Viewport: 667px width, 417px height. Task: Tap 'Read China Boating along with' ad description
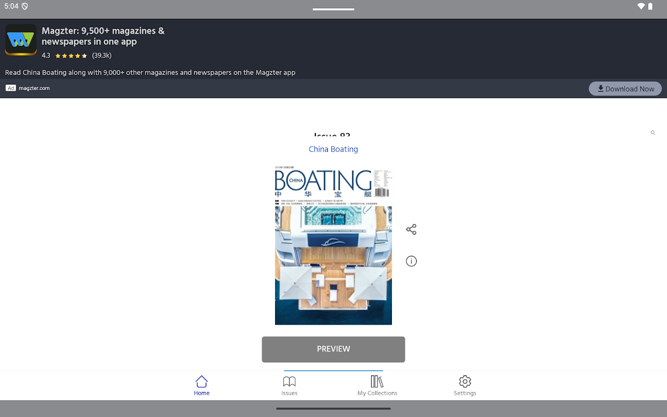[150, 72]
